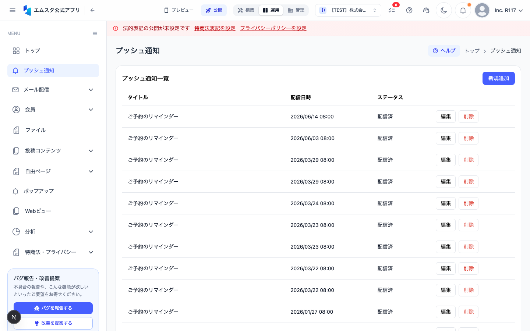Follow the プライバシーポリシーを設定 link

coord(273,28)
